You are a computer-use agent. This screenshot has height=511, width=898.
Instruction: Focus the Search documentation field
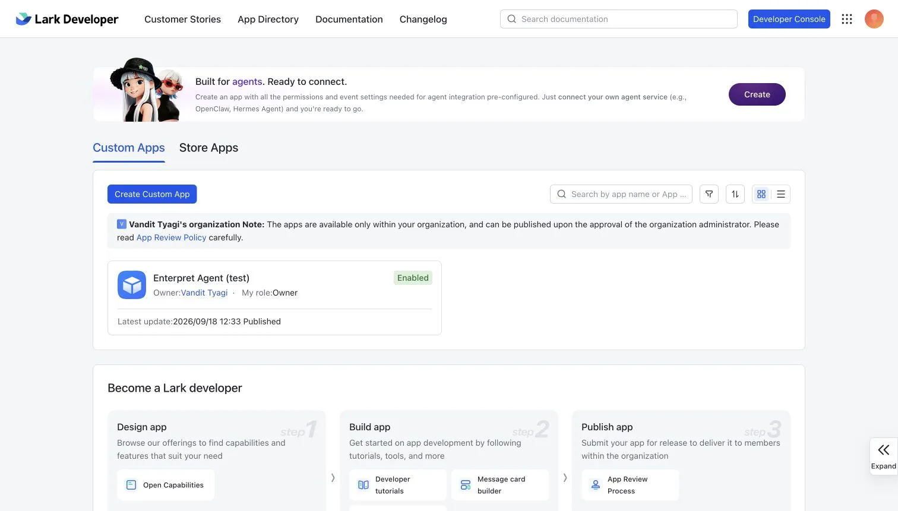tap(619, 19)
